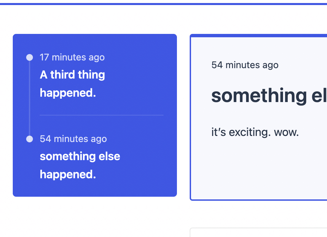The height and width of the screenshot is (237, 327).
Task: Click the 'it's exciting. wow.' text
Action: 255,132
